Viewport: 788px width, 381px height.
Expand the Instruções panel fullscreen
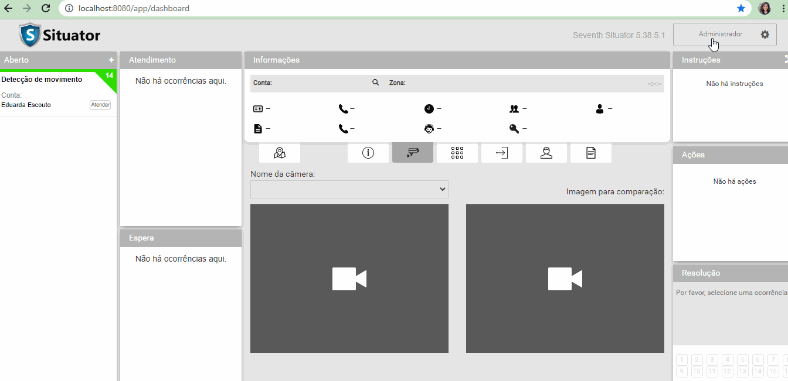pyautogui.click(x=786, y=60)
